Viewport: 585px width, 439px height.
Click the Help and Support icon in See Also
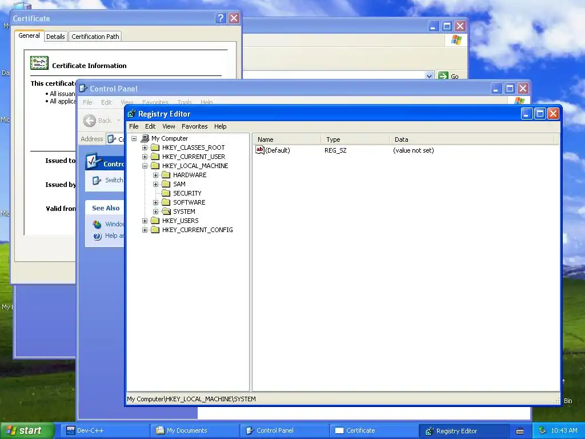[97, 236]
